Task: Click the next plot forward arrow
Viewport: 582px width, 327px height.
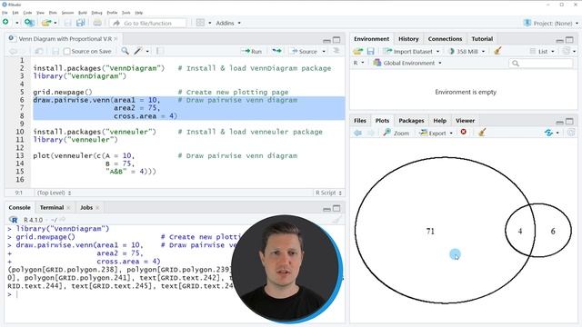Action: (x=370, y=133)
